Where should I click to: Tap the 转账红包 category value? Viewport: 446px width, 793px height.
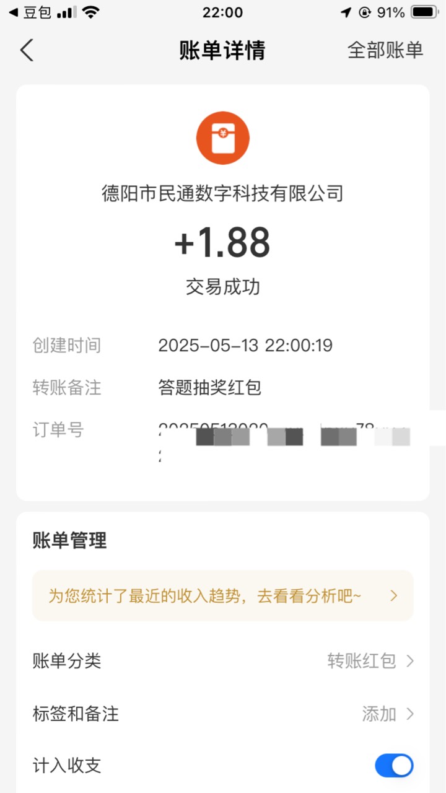(362, 661)
